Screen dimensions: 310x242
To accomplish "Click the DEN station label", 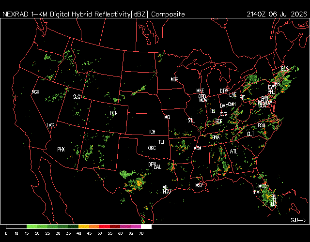I will [x=114, y=113].
